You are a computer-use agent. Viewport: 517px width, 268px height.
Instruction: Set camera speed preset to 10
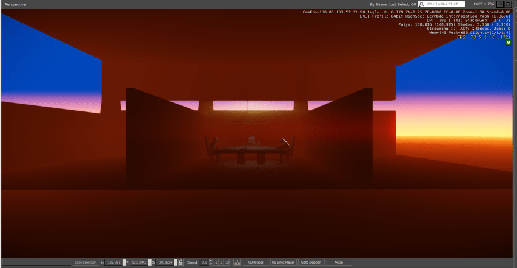tap(227, 262)
